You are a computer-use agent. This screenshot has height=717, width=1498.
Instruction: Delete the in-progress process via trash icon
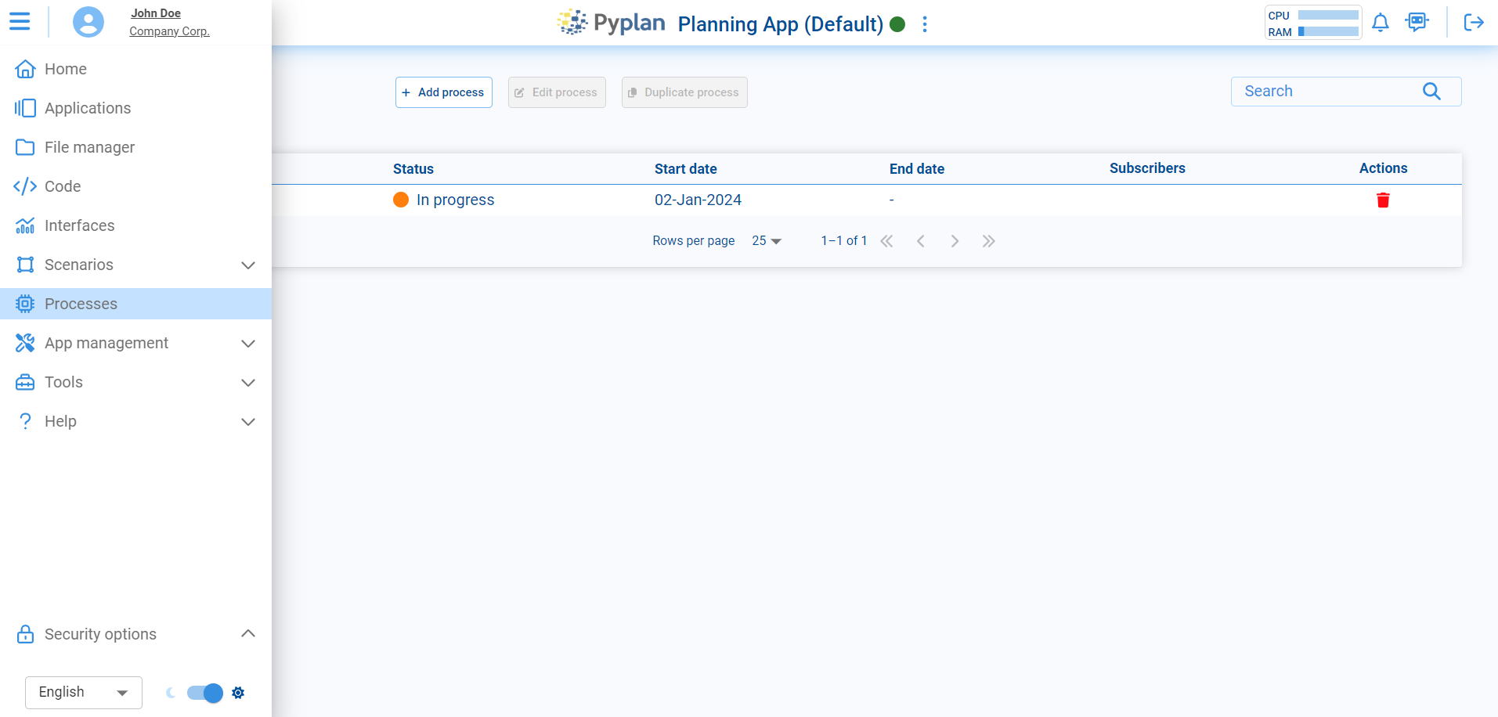(1384, 200)
